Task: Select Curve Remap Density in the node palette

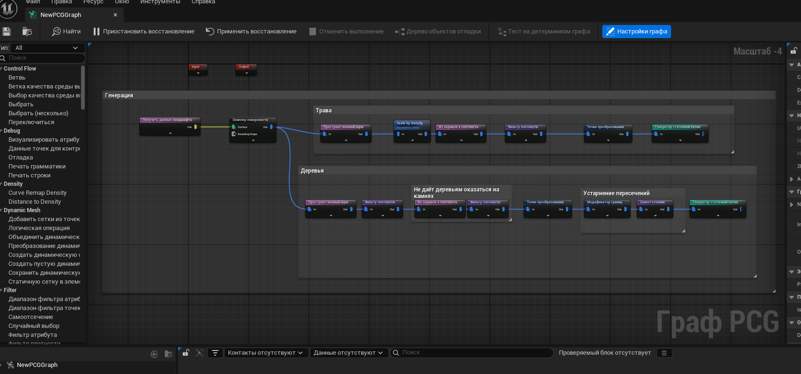Action: pyautogui.click(x=38, y=193)
